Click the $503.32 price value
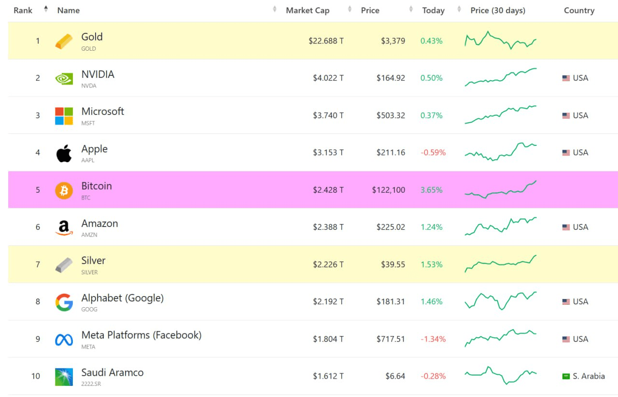618x397 pixels. click(x=391, y=115)
